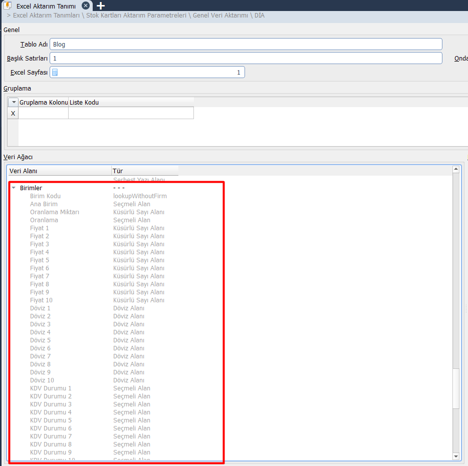Click the app icon on the Excel Aktarım Tanımı tab

tap(8, 6)
